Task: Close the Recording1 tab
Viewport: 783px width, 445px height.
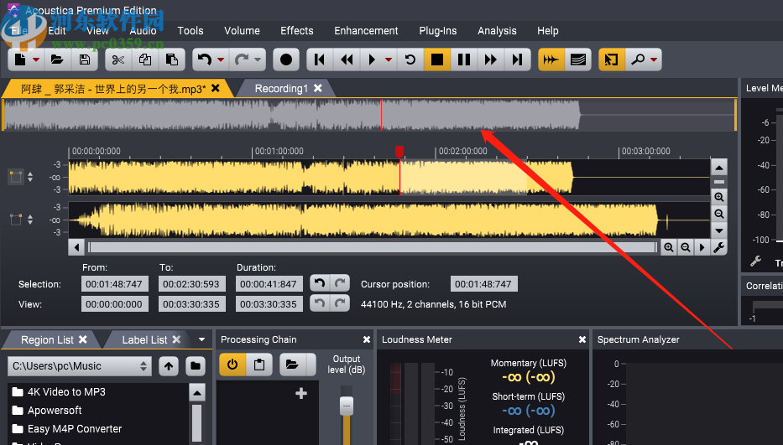Action: pyautogui.click(x=318, y=88)
